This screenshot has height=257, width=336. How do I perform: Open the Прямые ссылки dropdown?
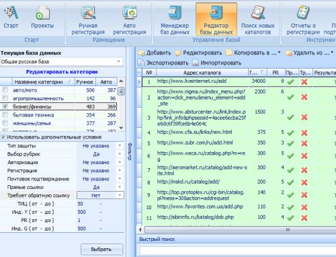click(120, 187)
